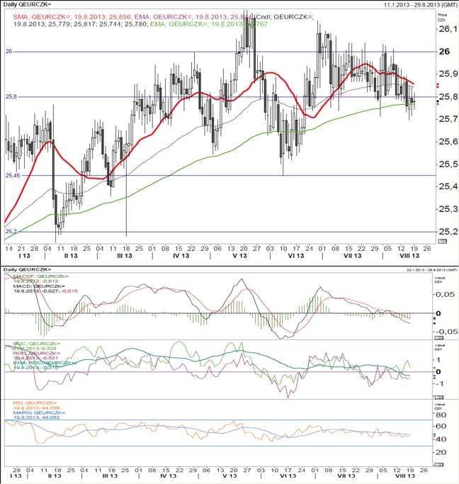Click the 123 scale icon below price axis
The width and height of the screenshot is (459, 484).
(x=442, y=242)
